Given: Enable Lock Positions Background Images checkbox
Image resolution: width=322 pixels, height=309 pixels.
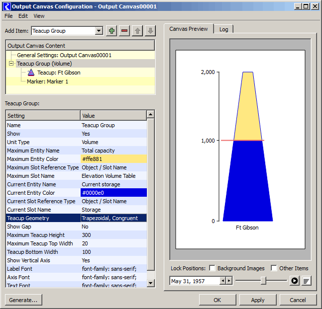Looking at the screenshot, I should pos(212,268).
